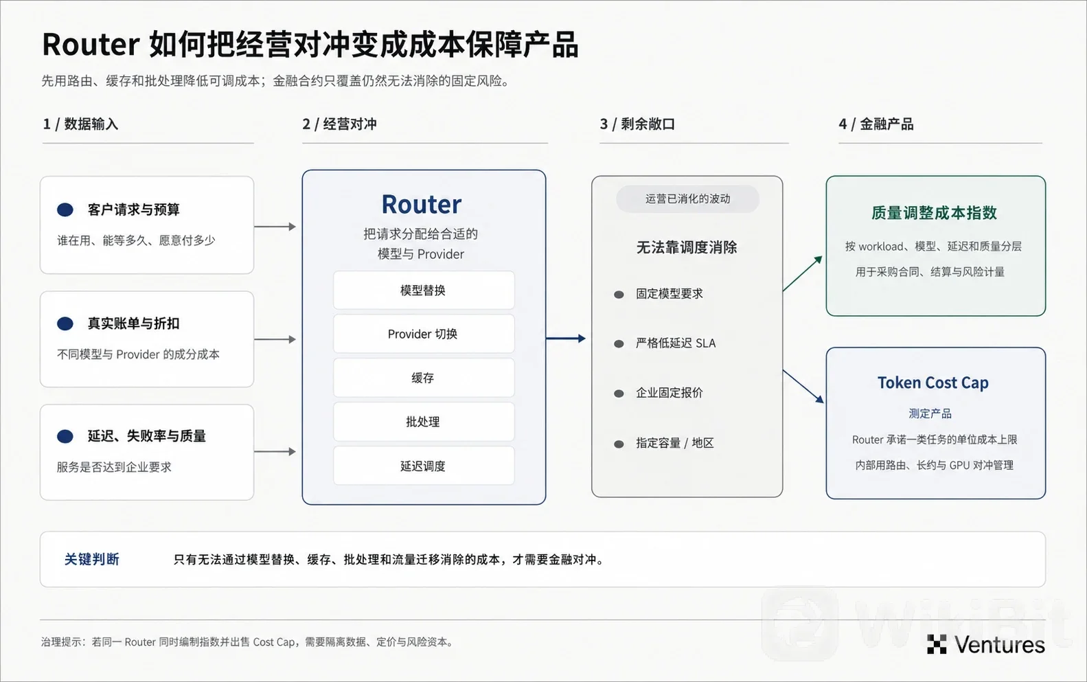Click the 运营已消化的波动 pill label

point(687,198)
